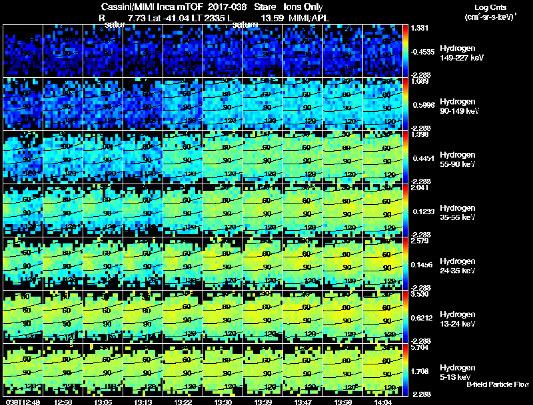Click the Hydrogen 13-24 keV panel at 13:47

pyautogui.click(x=303, y=317)
